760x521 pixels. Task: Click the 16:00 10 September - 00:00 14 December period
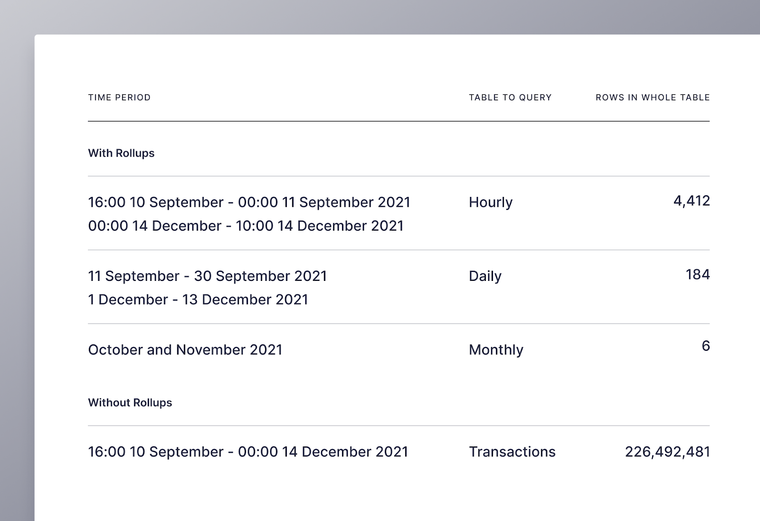pyautogui.click(x=248, y=452)
